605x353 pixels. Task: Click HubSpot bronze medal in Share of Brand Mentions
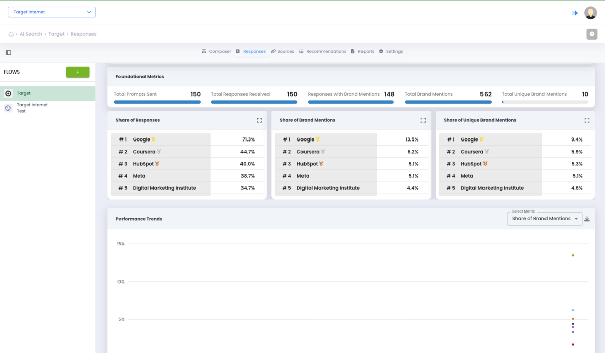[x=321, y=164]
